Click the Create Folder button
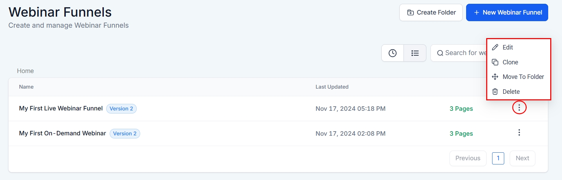The height and width of the screenshot is (180, 562). pyautogui.click(x=431, y=12)
